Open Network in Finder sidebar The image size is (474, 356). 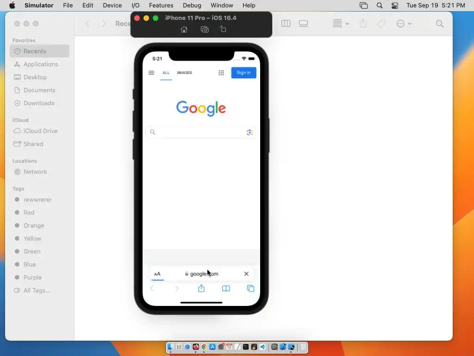(x=40, y=172)
